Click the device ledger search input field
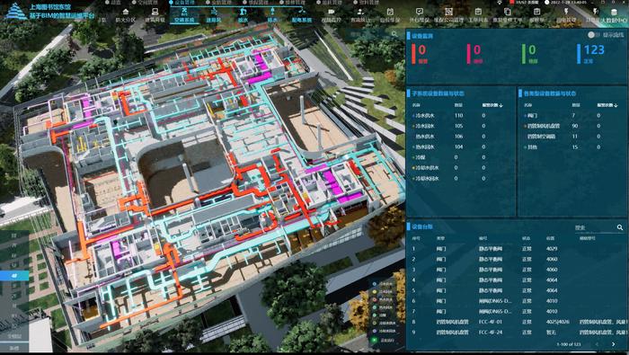The image size is (629, 355). 594,227
